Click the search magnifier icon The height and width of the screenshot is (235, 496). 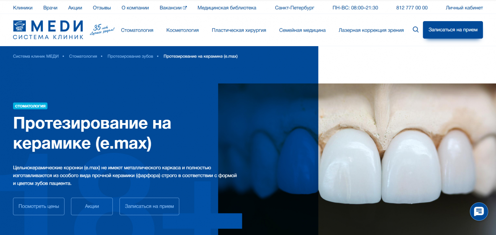click(416, 30)
